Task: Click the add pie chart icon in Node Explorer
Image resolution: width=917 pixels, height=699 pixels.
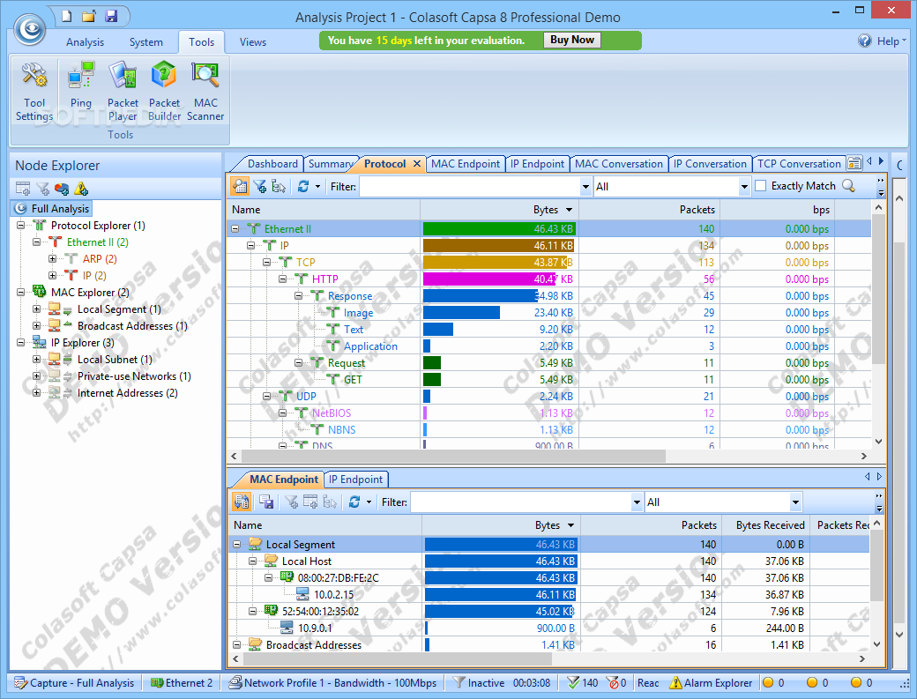Action: click(x=62, y=189)
